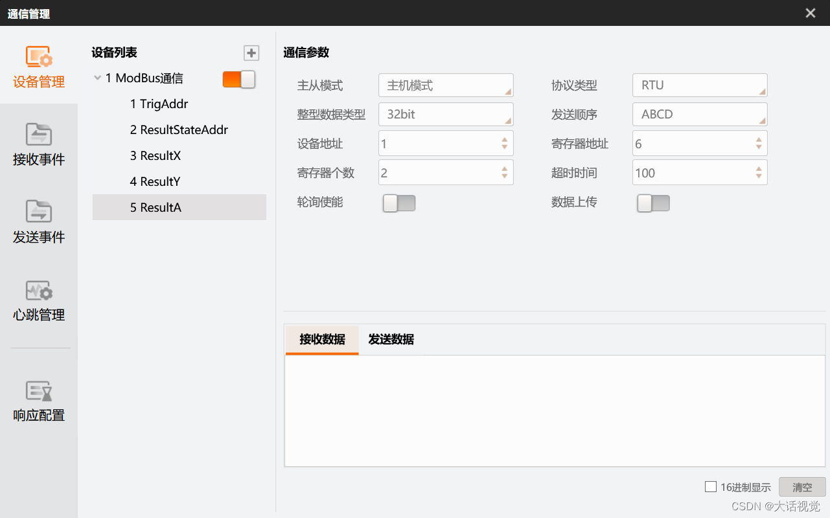Toggle the ModBus通信 device switch

pyautogui.click(x=239, y=79)
